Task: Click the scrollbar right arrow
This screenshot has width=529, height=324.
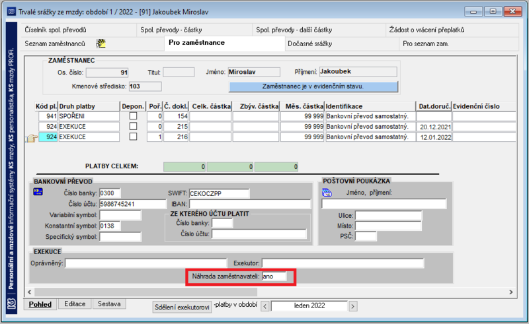Action: (510, 292)
